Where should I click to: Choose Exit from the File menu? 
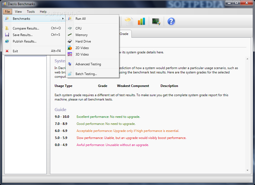(x=34, y=51)
